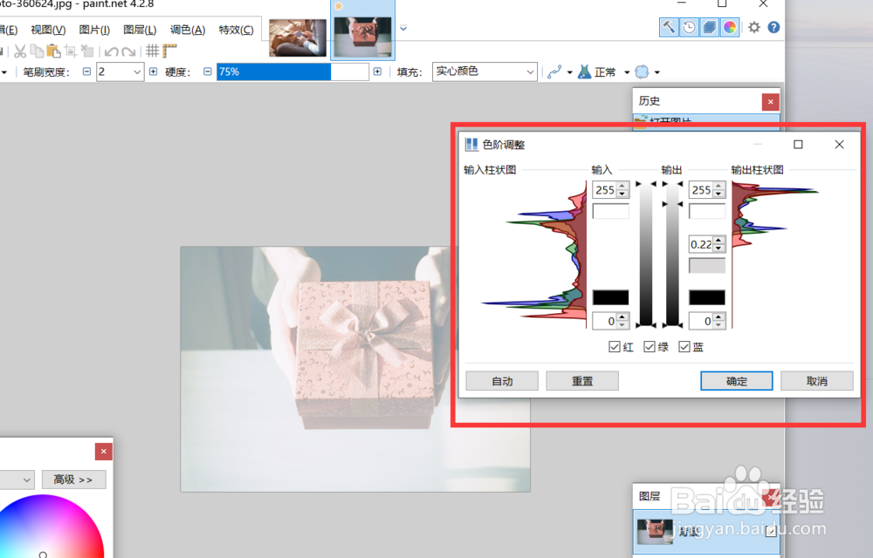Open the 特效(C) menu
This screenshot has height=558, width=873.
click(x=236, y=29)
